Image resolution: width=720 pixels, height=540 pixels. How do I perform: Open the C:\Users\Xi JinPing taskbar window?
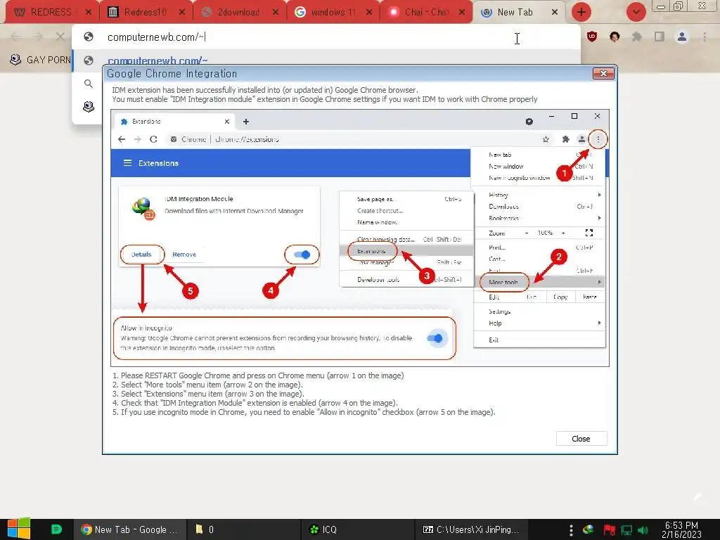tap(470, 529)
